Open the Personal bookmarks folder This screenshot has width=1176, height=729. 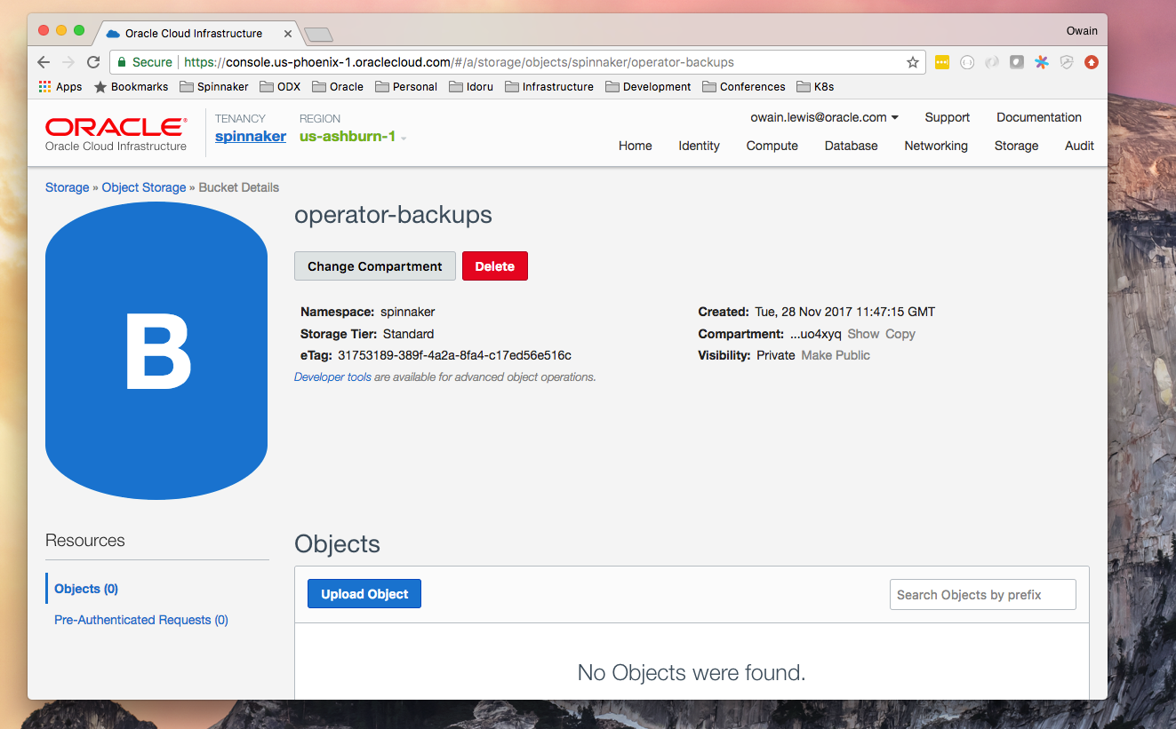pos(406,87)
